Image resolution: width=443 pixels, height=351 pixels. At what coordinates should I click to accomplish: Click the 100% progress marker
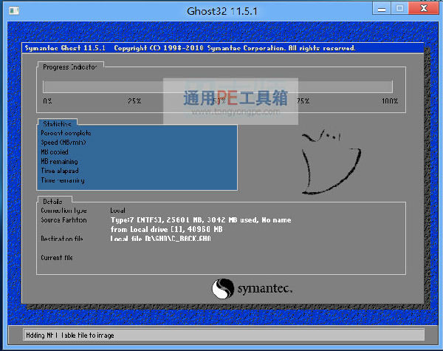click(x=390, y=101)
